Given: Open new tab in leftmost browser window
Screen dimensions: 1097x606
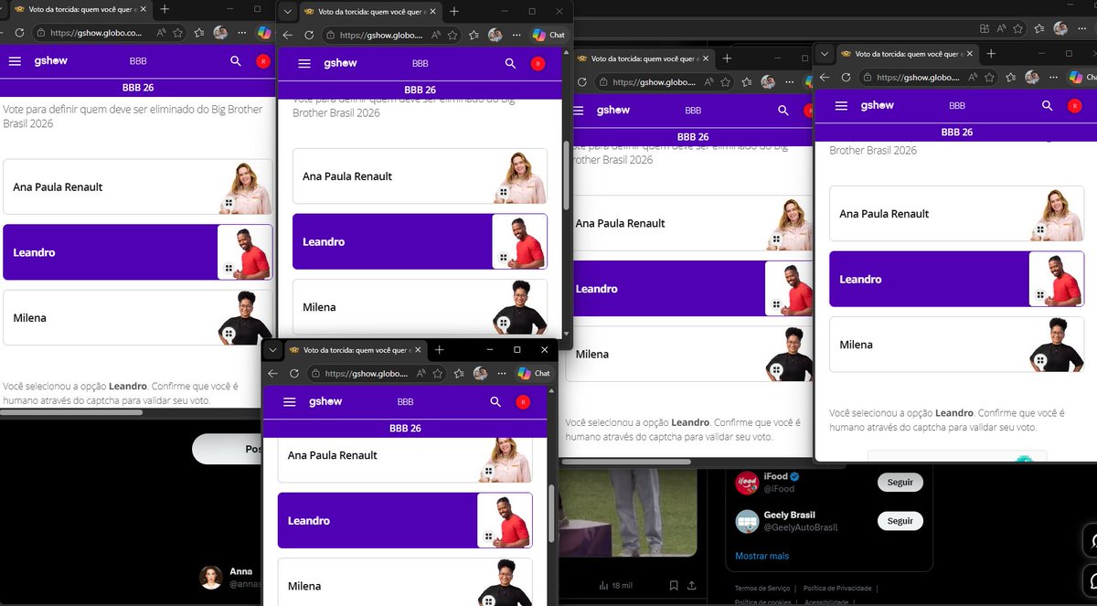Looking at the screenshot, I should point(165,8).
